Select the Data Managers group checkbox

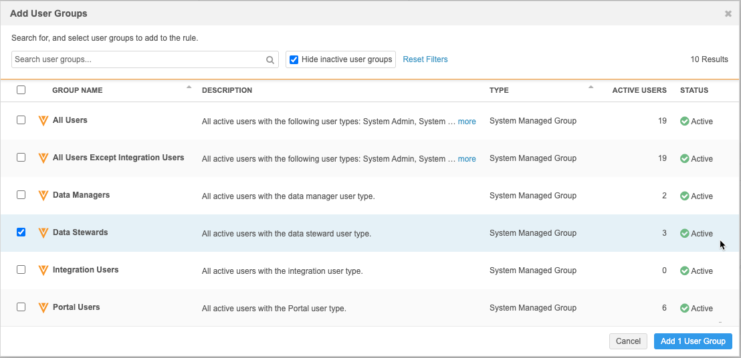pyautogui.click(x=21, y=195)
